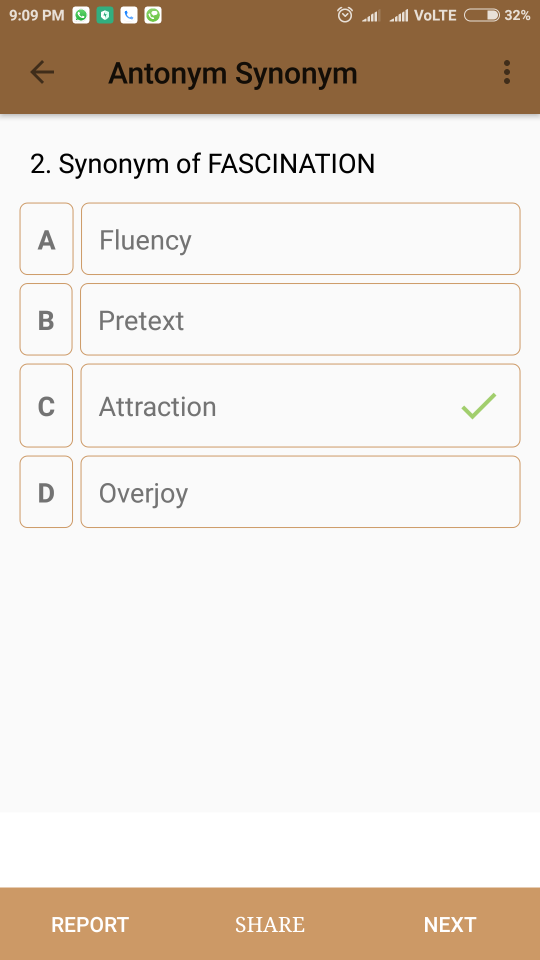
Task: Choose the Overjoy answer
Action: tap(300, 492)
